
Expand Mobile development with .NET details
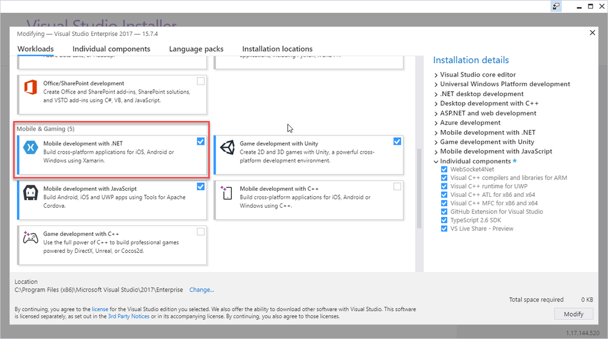pyautogui.click(x=436, y=132)
